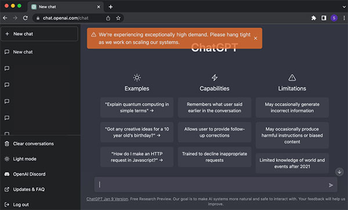Click the lock icon in address bar
The image size is (348, 210).
[38, 18]
